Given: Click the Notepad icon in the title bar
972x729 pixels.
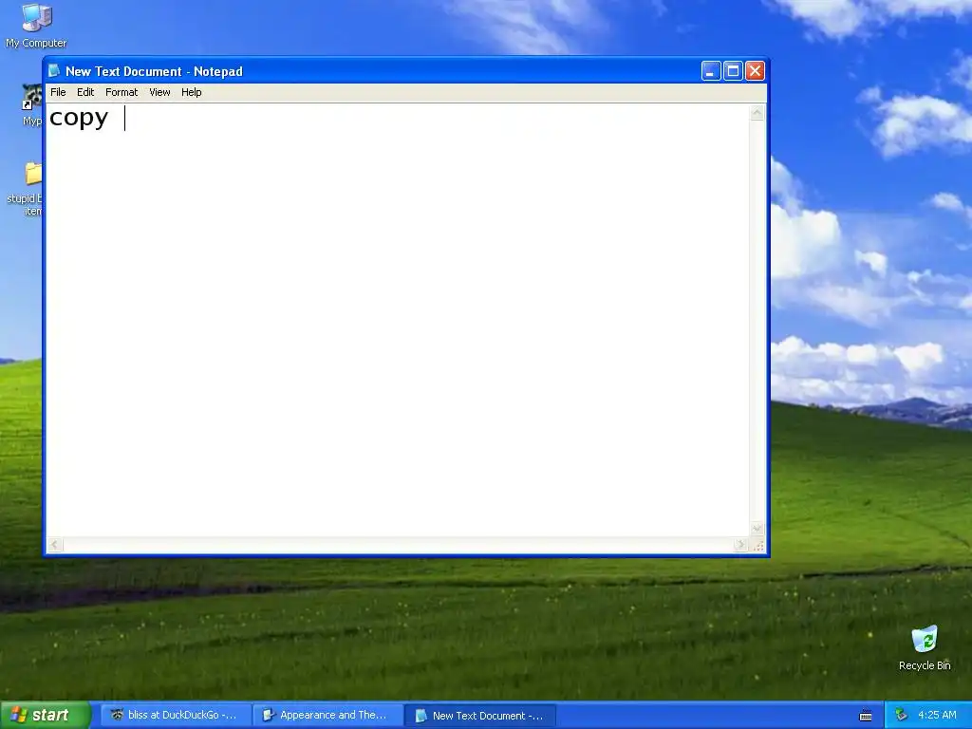Looking at the screenshot, I should point(54,71).
